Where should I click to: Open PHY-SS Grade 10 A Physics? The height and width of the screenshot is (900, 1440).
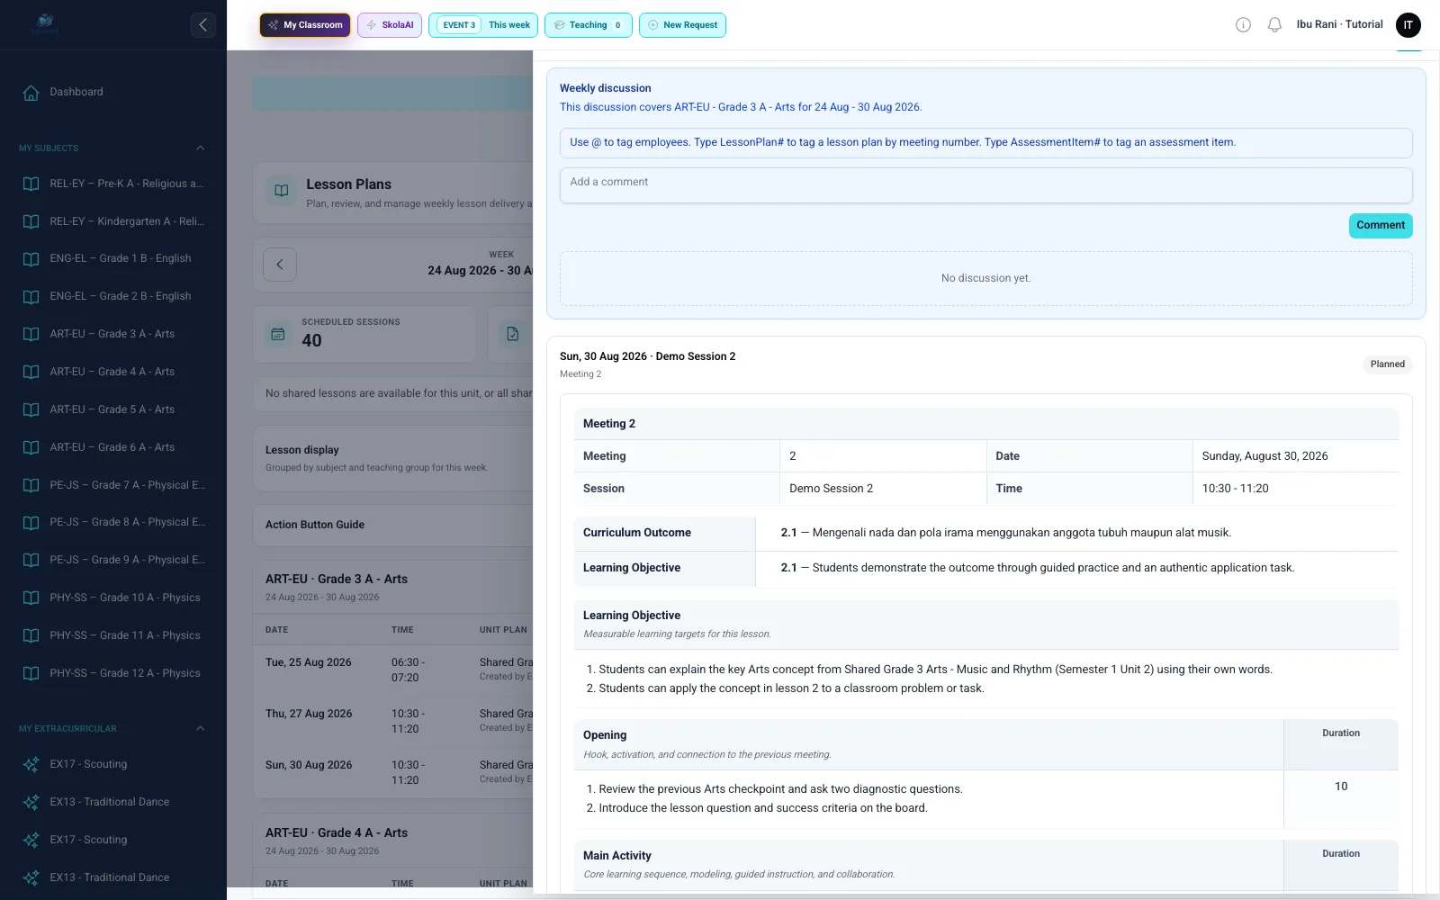point(113,598)
